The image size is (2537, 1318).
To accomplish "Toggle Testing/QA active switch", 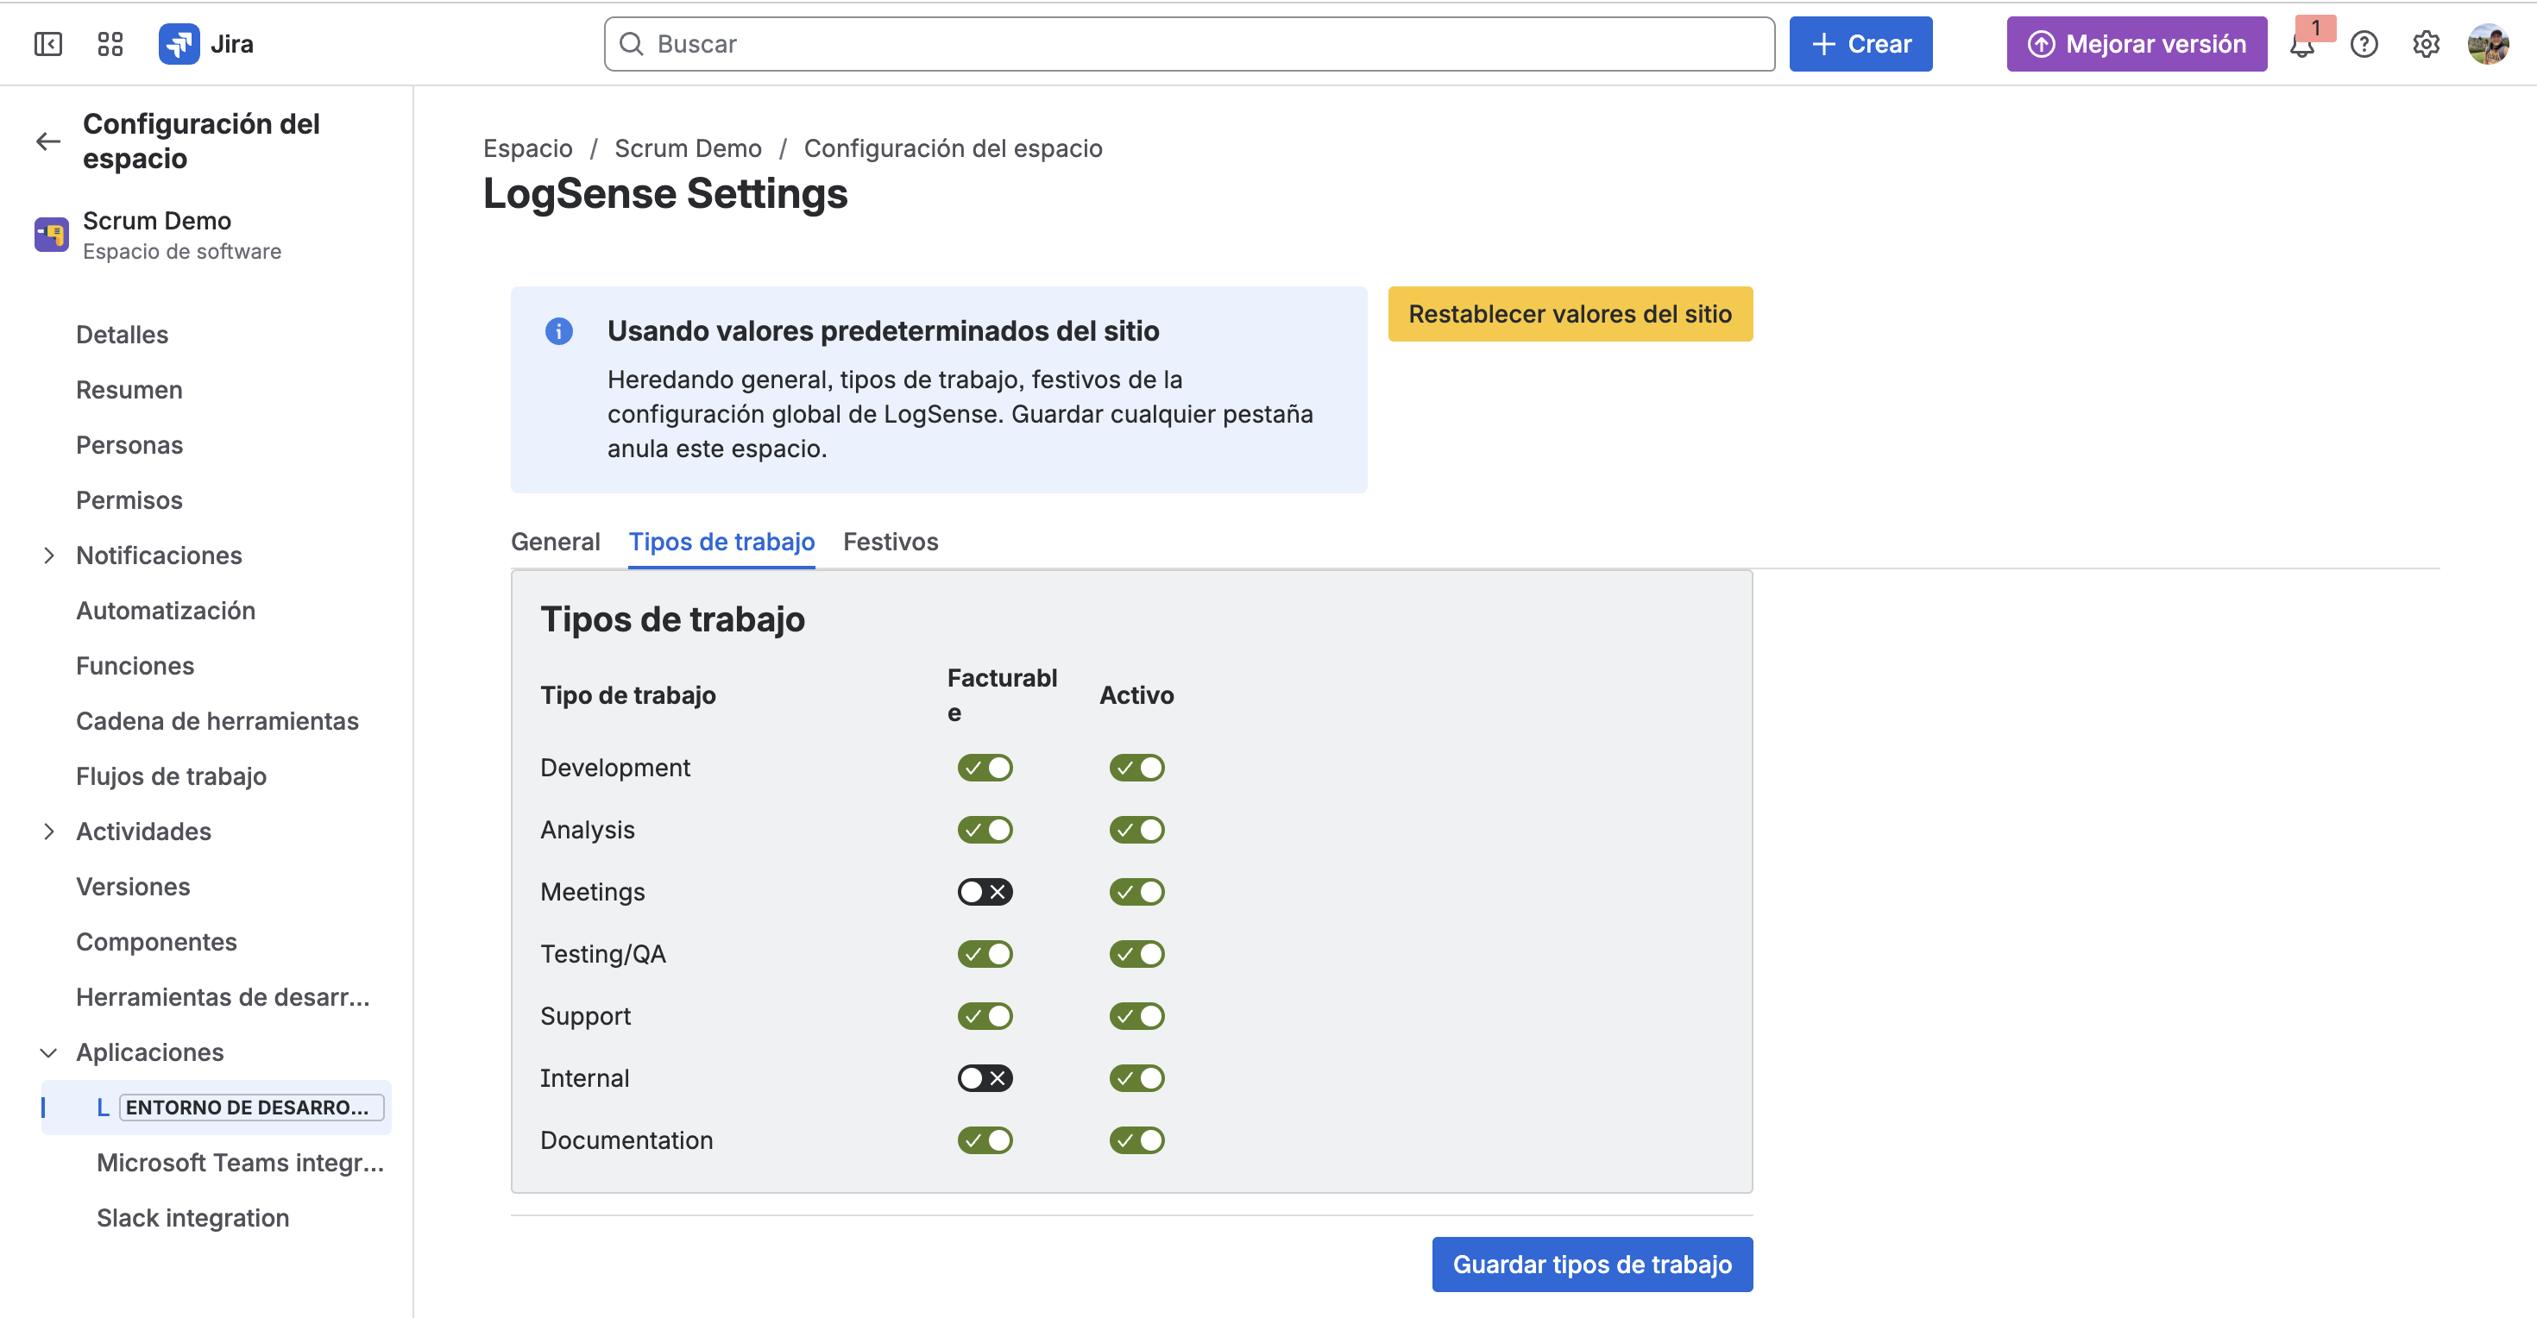I will [1136, 954].
